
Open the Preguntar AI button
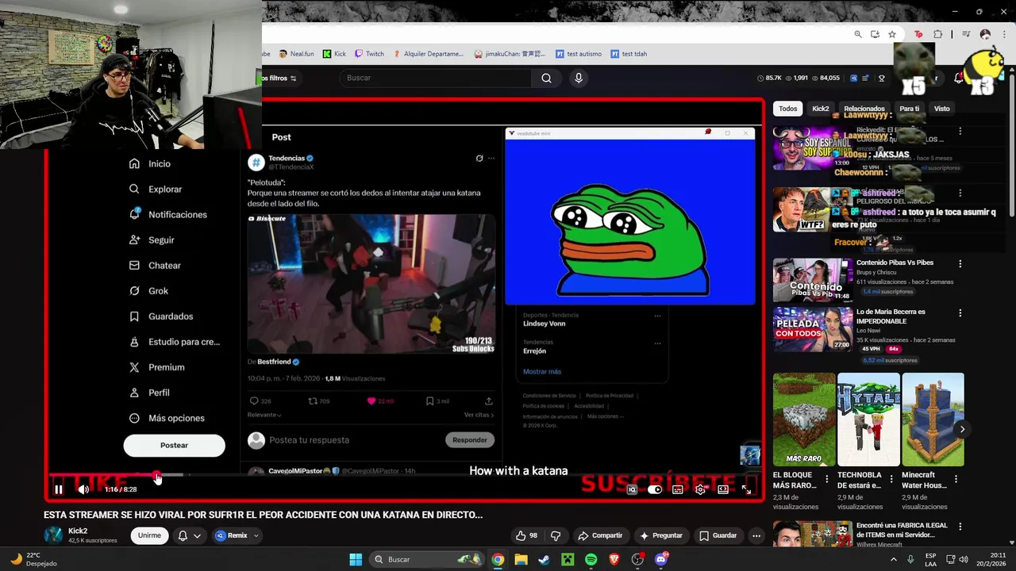[661, 535]
